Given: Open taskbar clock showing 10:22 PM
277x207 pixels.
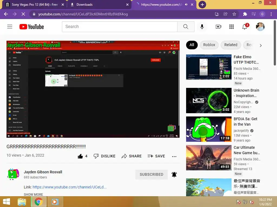Looking at the screenshot, I should tap(265, 202).
